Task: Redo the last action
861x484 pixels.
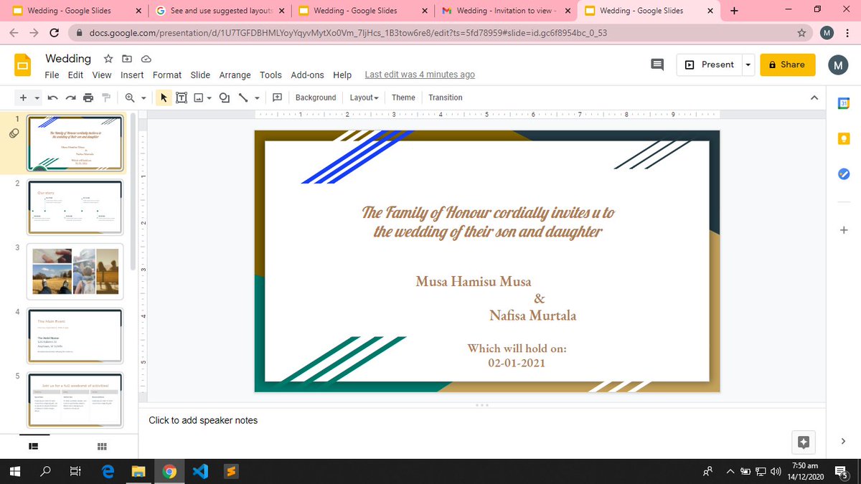Action: (70, 98)
